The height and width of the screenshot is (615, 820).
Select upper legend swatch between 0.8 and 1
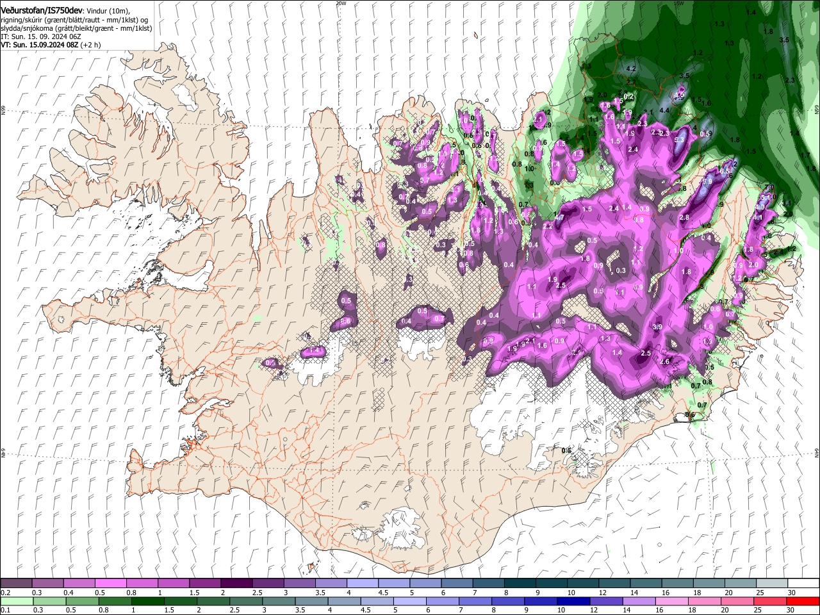[142, 584]
